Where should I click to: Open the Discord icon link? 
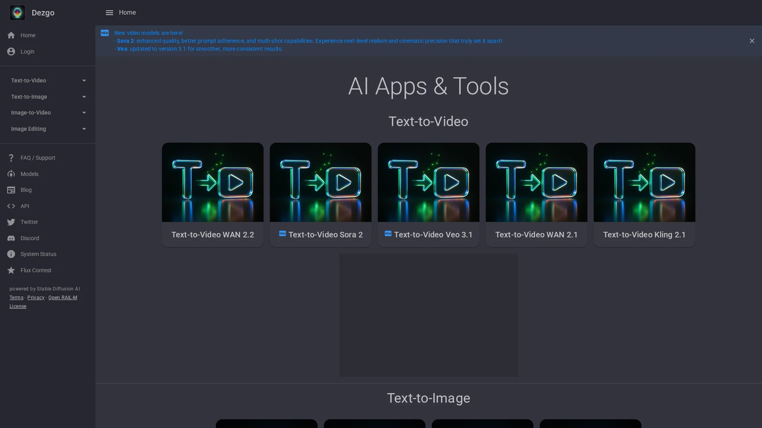pyautogui.click(x=11, y=238)
